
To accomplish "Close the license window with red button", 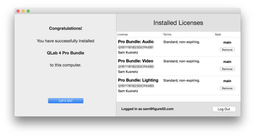I will pyautogui.click(x=18, y=11).
